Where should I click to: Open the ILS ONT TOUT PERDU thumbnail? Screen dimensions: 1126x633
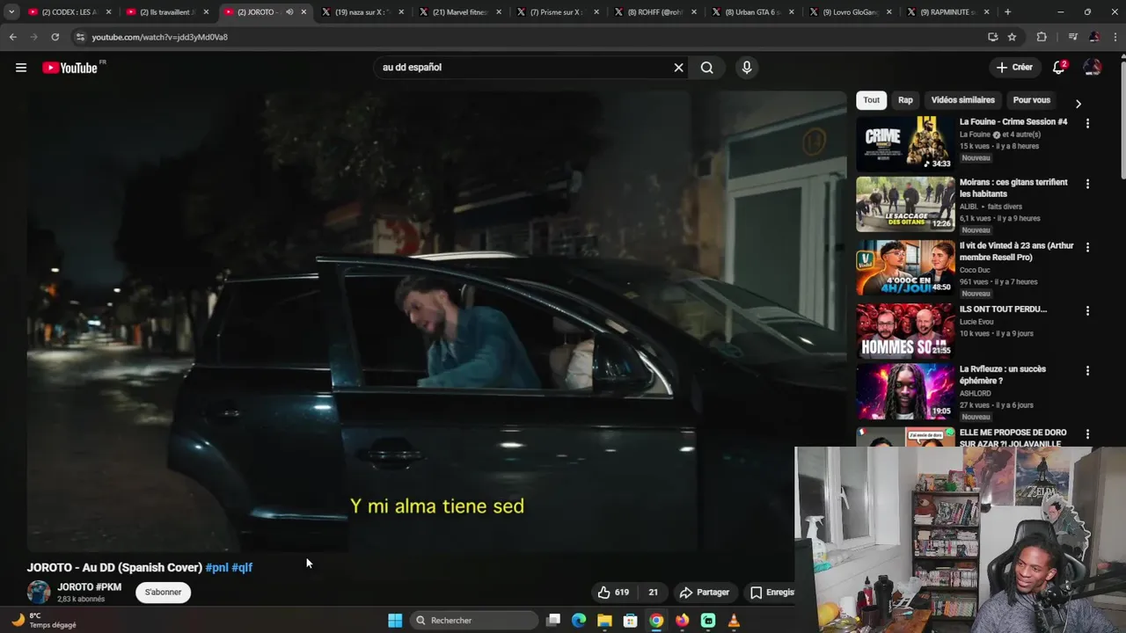(905, 331)
